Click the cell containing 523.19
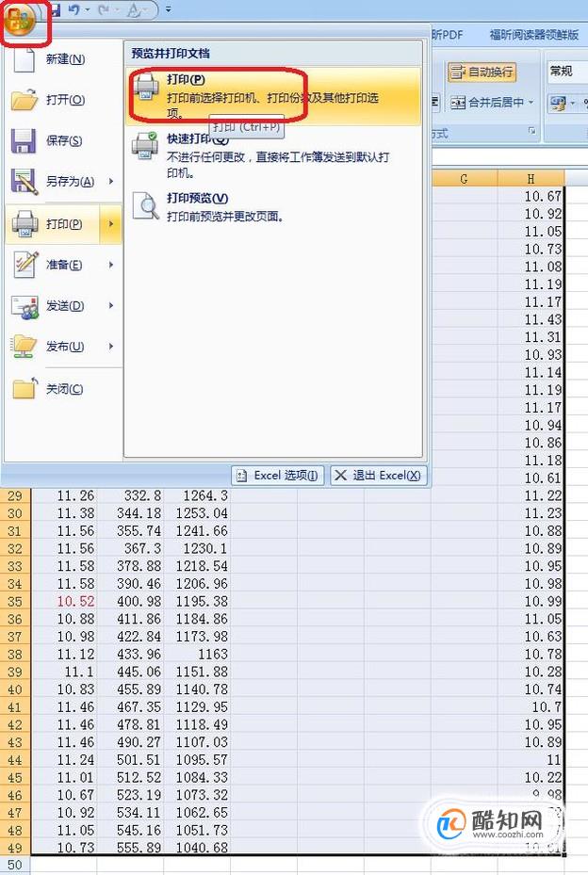The width and height of the screenshot is (588, 875). coord(131,795)
